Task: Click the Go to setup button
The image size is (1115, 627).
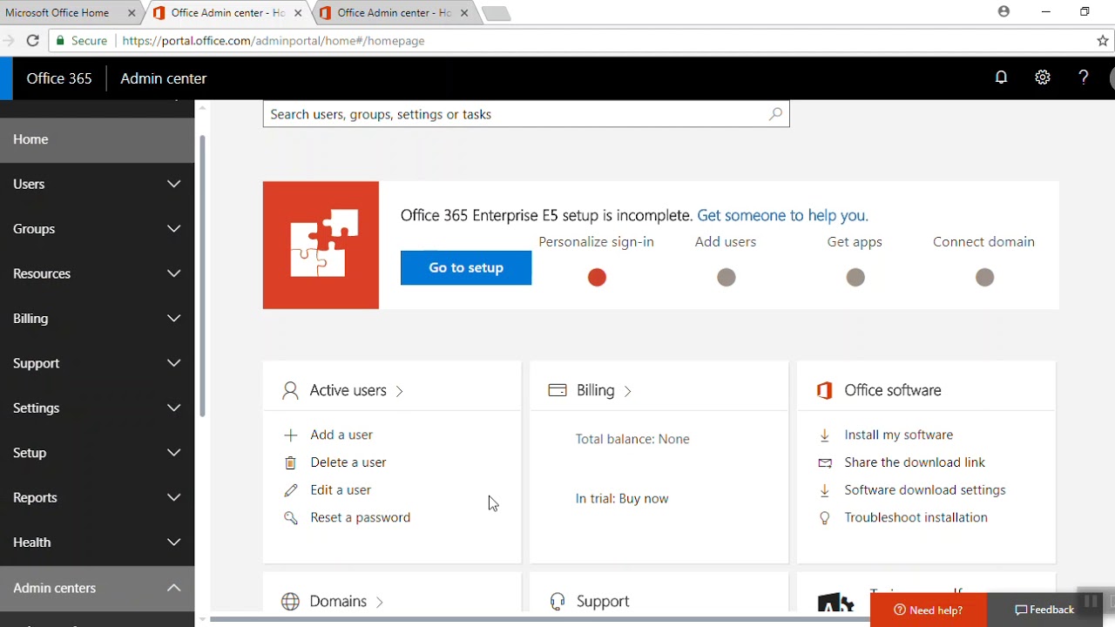Action: pos(466,267)
